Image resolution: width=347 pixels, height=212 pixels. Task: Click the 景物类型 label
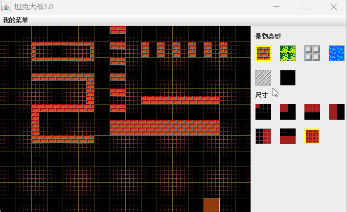click(x=268, y=36)
